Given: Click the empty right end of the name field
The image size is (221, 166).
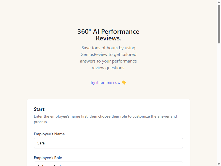Looking at the screenshot, I should [169, 143].
